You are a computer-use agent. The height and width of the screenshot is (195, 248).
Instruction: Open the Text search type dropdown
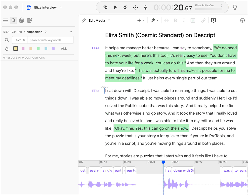(x=19, y=40)
